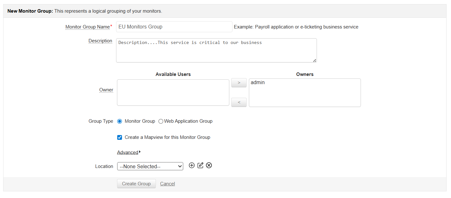Screen dimensions: 451x198
Task: Select admin in the Owners list
Action: click(x=257, y=82)
